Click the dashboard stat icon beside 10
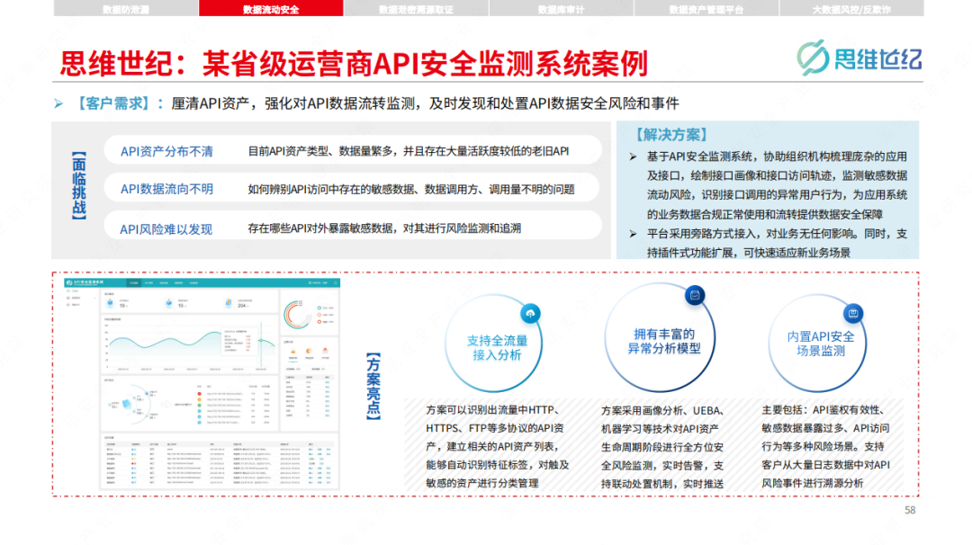 (x=168, y=303)
